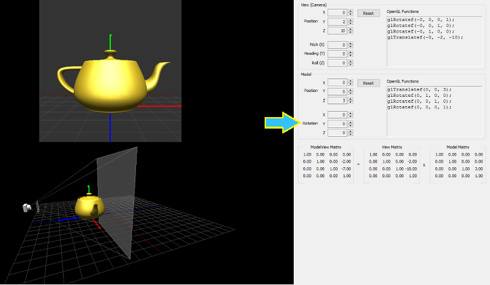Image resolution: width=490 pixels, height=285 pixels.
Task: Click the 3.00 value in Model Matrix
Action: coord(478,169)
